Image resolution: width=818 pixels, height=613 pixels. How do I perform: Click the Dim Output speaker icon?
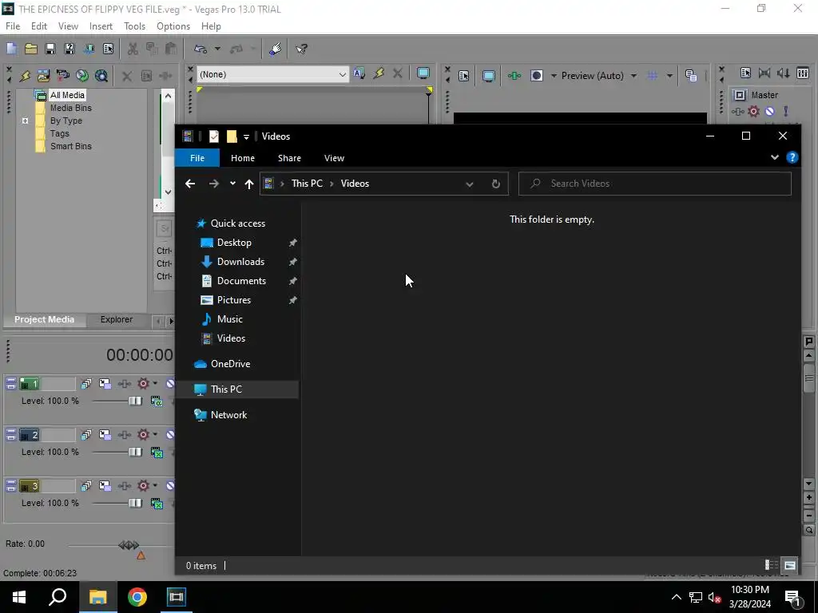tap(784, 73)
